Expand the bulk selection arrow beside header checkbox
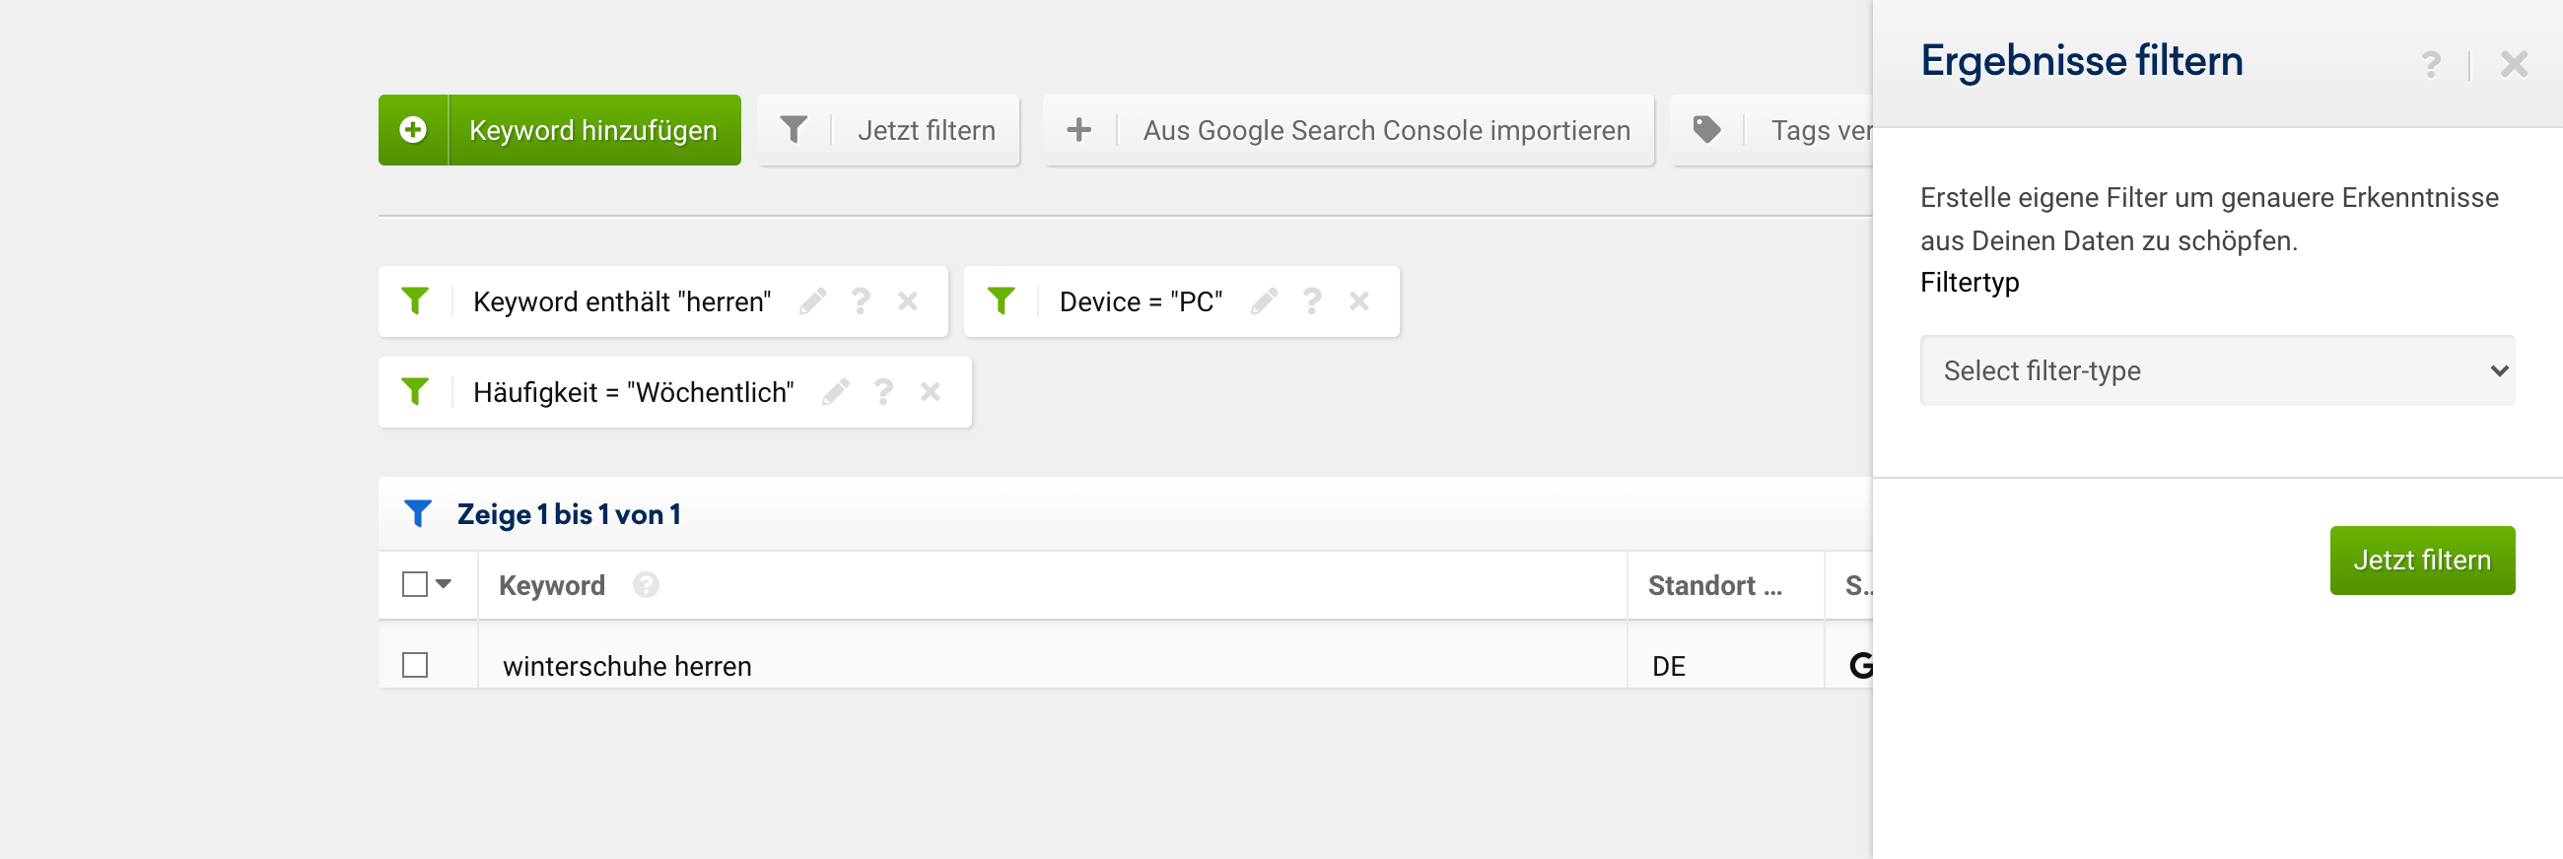 coord(444,583)
